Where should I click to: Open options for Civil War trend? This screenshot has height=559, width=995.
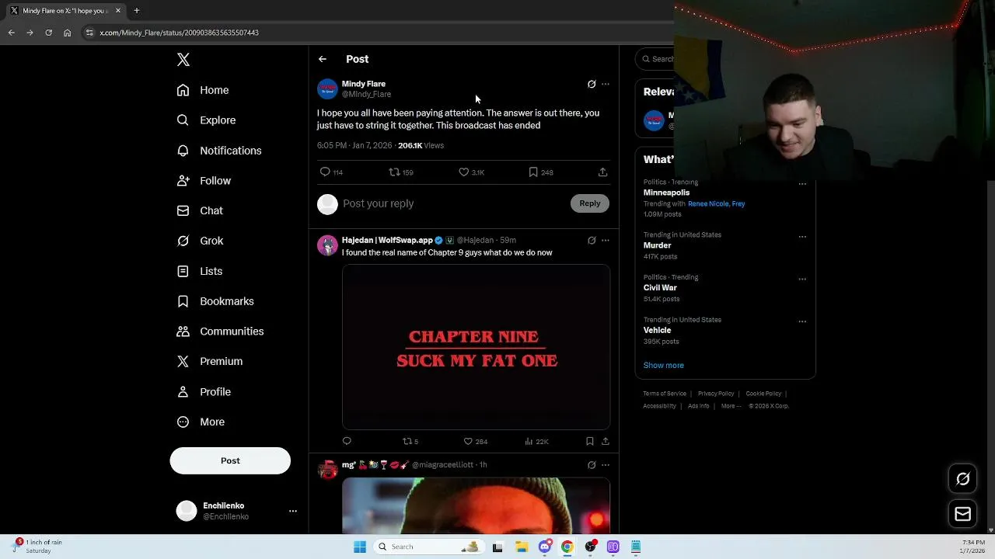pyautogui.click(x=802, y=279)
